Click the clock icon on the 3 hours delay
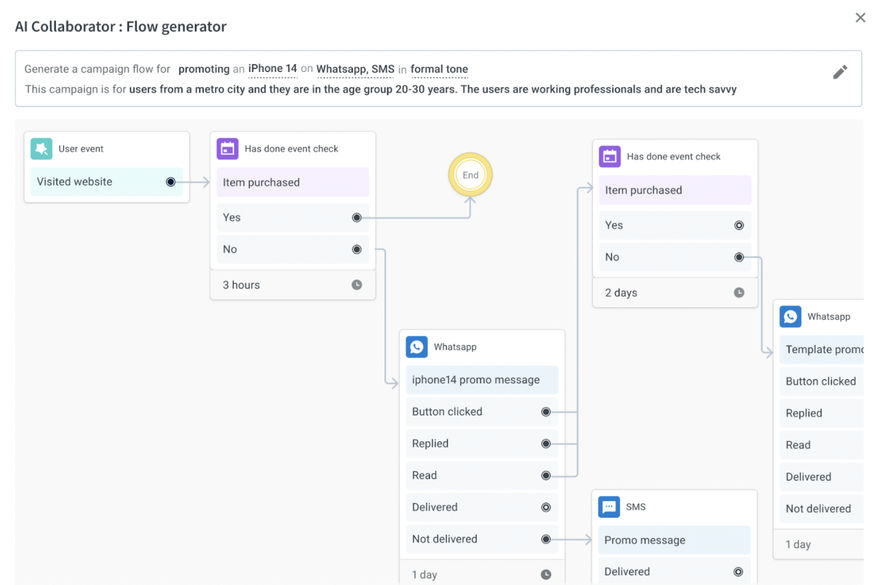881x585 pixels. coord(357,285)
